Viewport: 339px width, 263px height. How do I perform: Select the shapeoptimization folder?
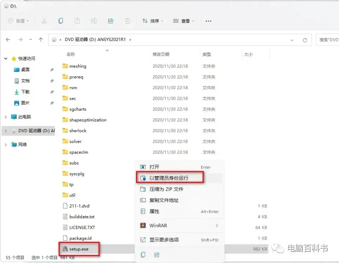(x=88, y=120)
